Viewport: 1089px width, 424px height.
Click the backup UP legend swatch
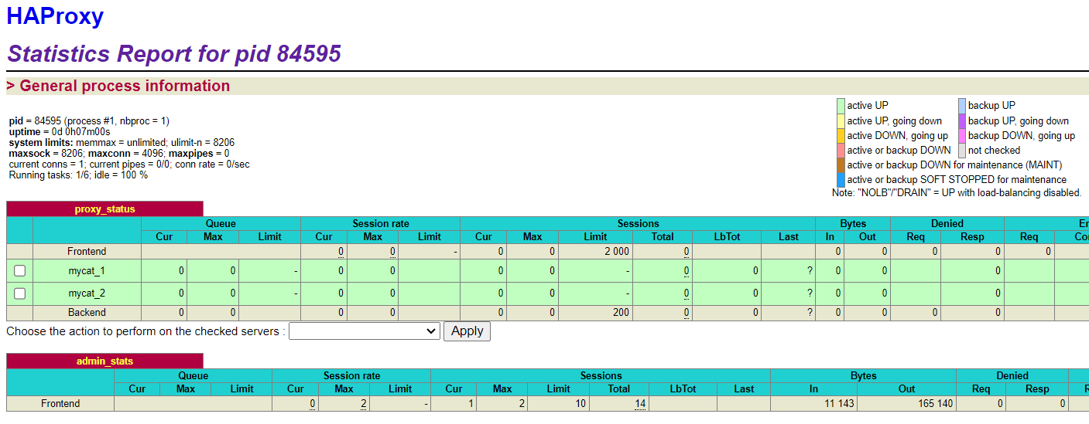962,106
